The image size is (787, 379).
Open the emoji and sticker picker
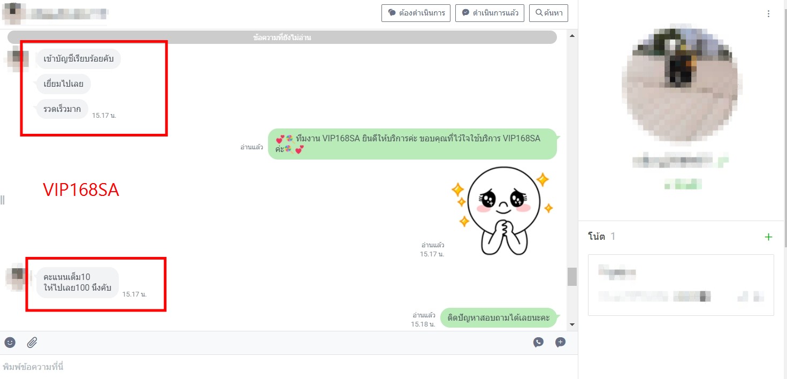pos(10,343)
